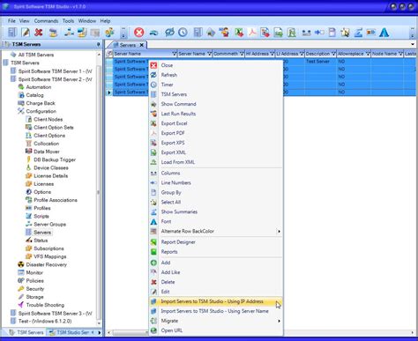Open filter dropdown on Allowreplace column

[x=368, y=54]
